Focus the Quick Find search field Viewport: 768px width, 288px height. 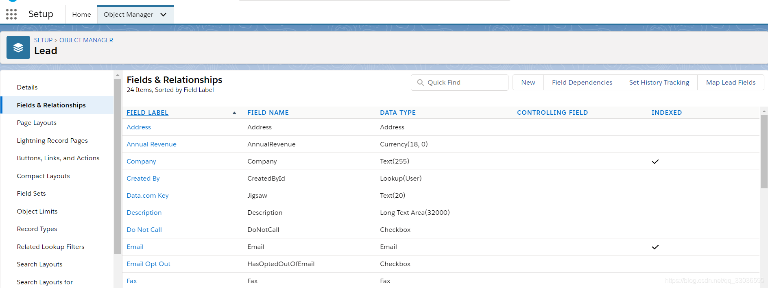click(x=460, y=83)
